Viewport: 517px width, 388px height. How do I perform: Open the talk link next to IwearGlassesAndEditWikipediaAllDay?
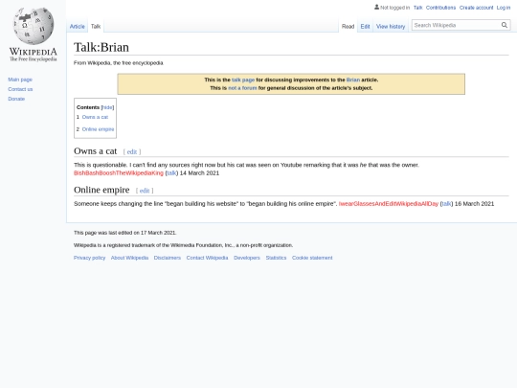446,203
